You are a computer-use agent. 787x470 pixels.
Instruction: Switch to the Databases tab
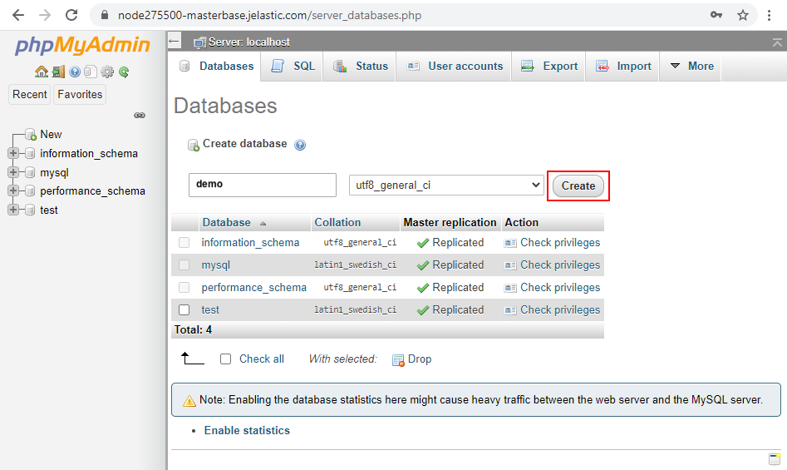(x=216, y=67)
